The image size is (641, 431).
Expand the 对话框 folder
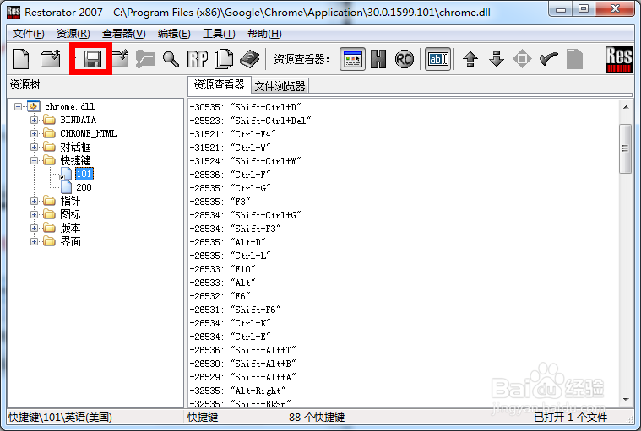(x=34, y=147)
